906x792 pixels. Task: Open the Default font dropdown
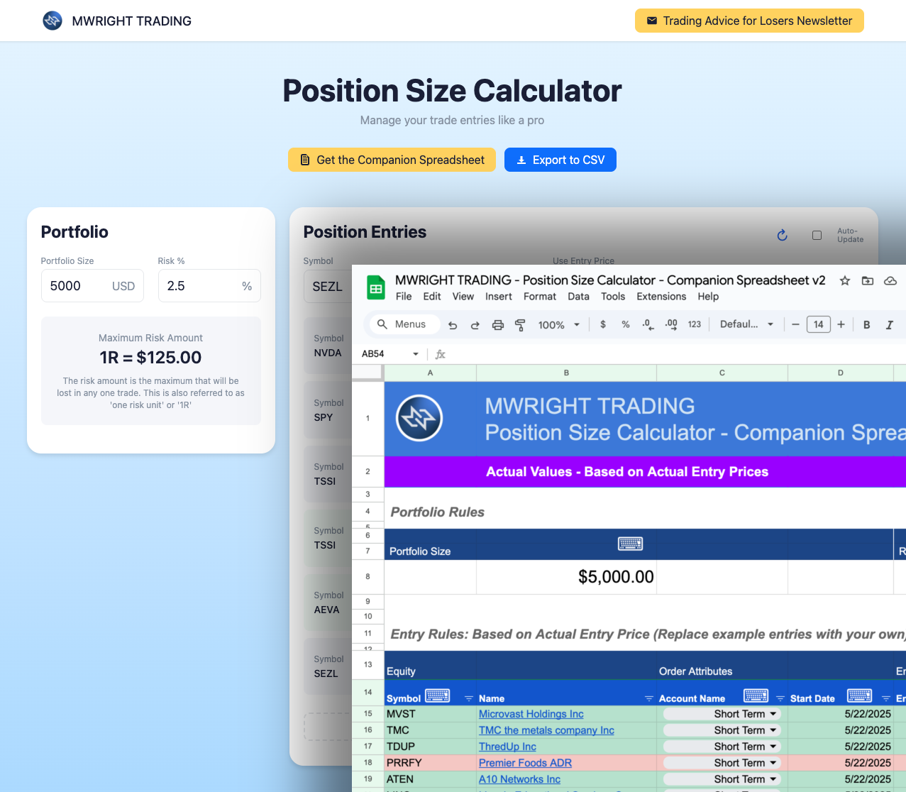(746, 324)
